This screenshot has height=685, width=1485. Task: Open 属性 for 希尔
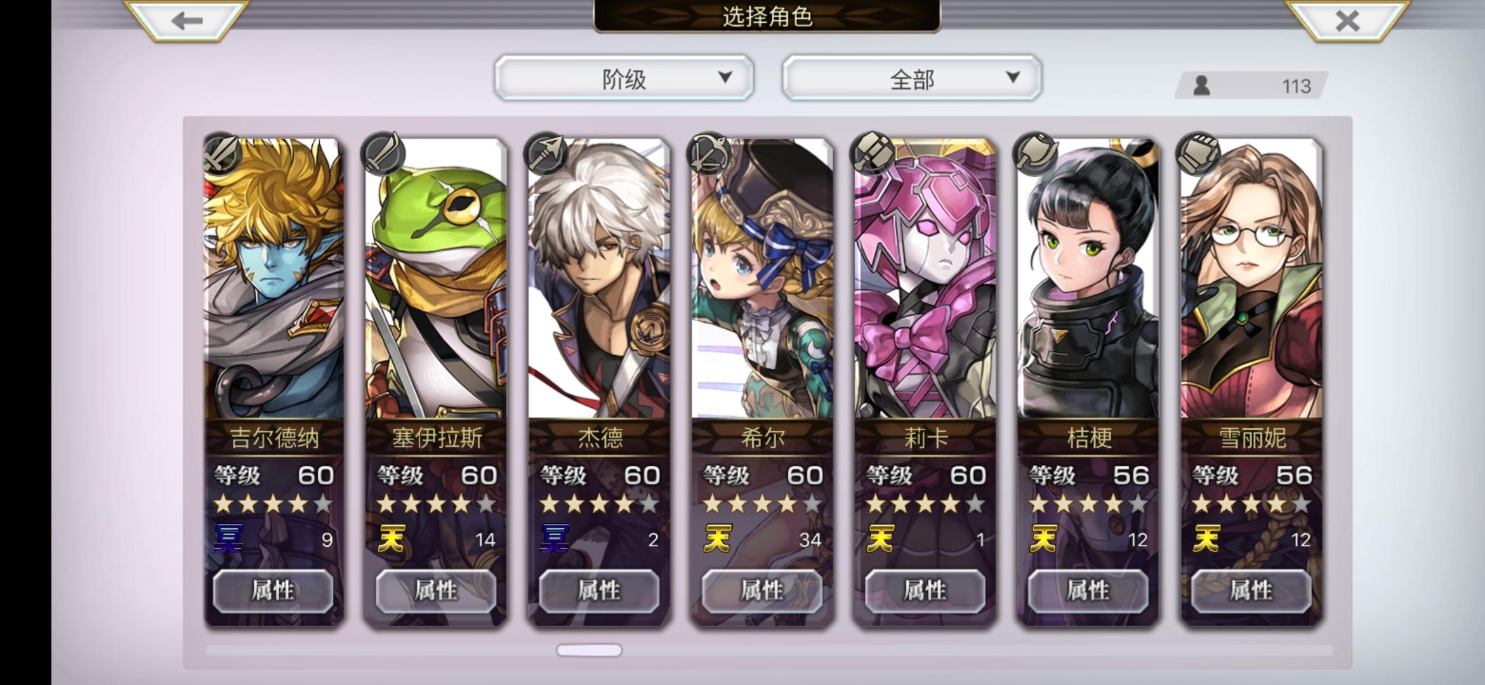[x=762, y=591]
